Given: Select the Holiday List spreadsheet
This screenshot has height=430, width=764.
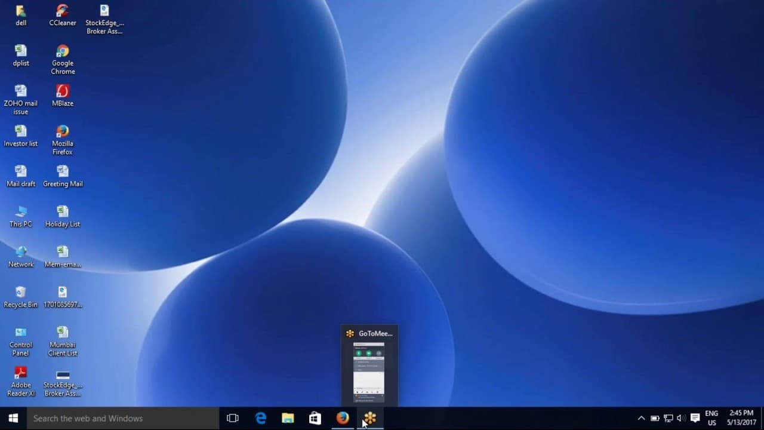Looking at the screenshot, I should tap(63, 216).
